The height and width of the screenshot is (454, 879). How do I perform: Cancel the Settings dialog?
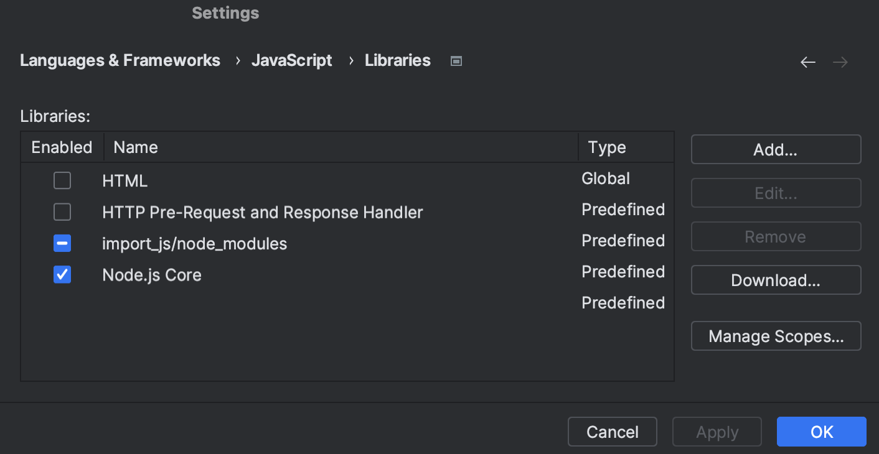pyautogui.click(x=612, y=432)
